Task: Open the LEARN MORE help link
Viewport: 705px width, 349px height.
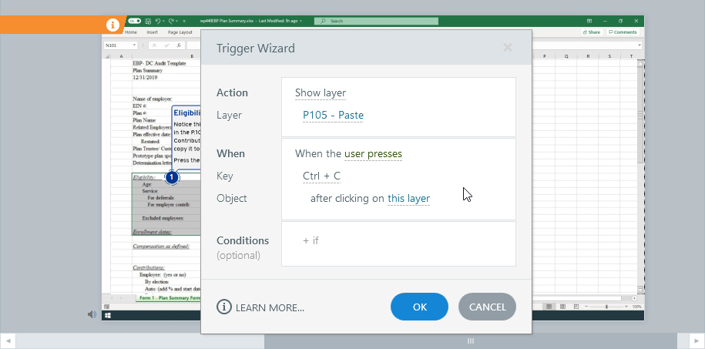Action: (260, 307)
